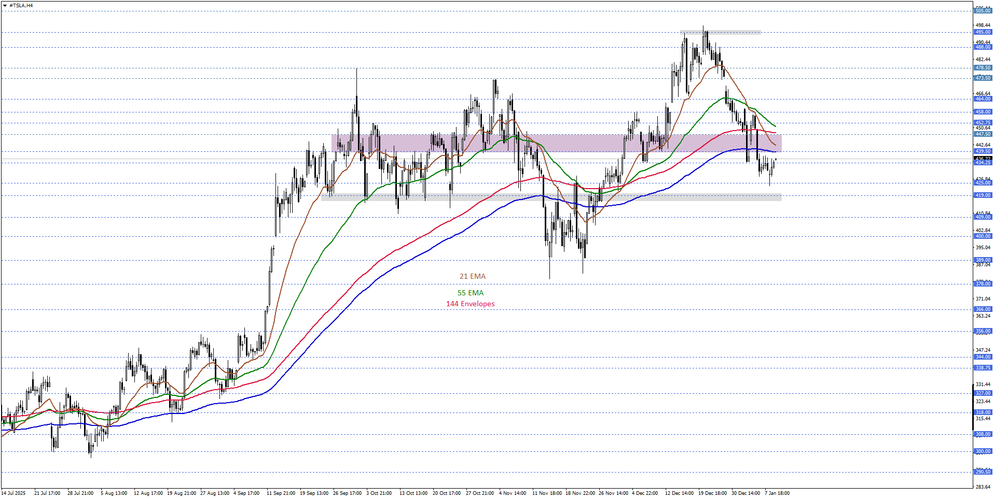
Task: Select the purple shaded resistance zone rectangle
Action: pos(556,143)
